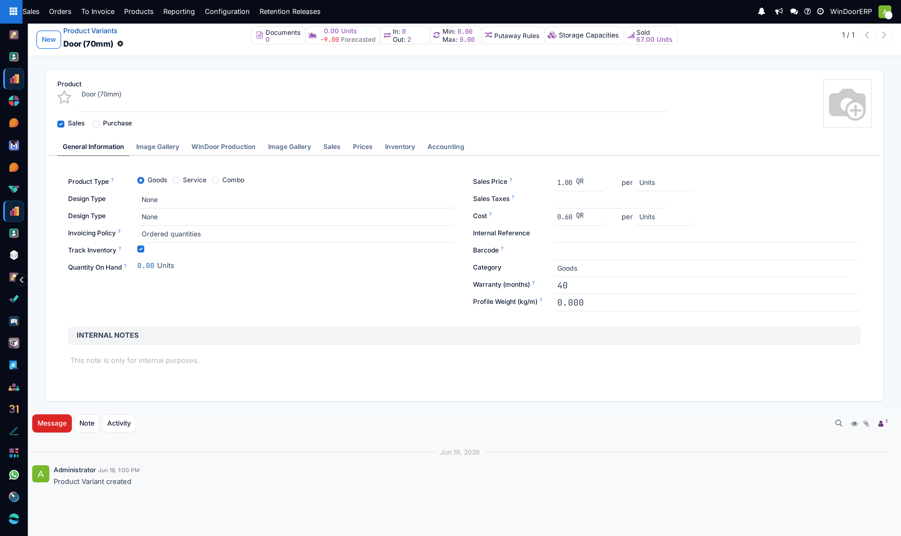Image resolution: width=901 pixels, height=536 pixels.
Task: Open the apps grid home menu
Action: (13, 12)
